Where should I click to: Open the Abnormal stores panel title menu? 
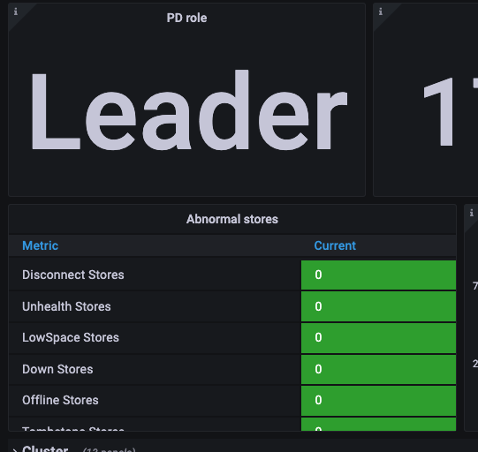click(x=232, y=219)
